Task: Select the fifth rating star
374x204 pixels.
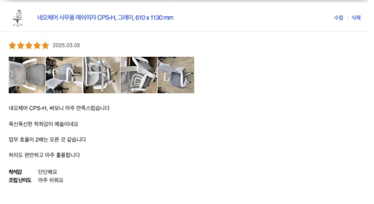Action: coord(45,45)
